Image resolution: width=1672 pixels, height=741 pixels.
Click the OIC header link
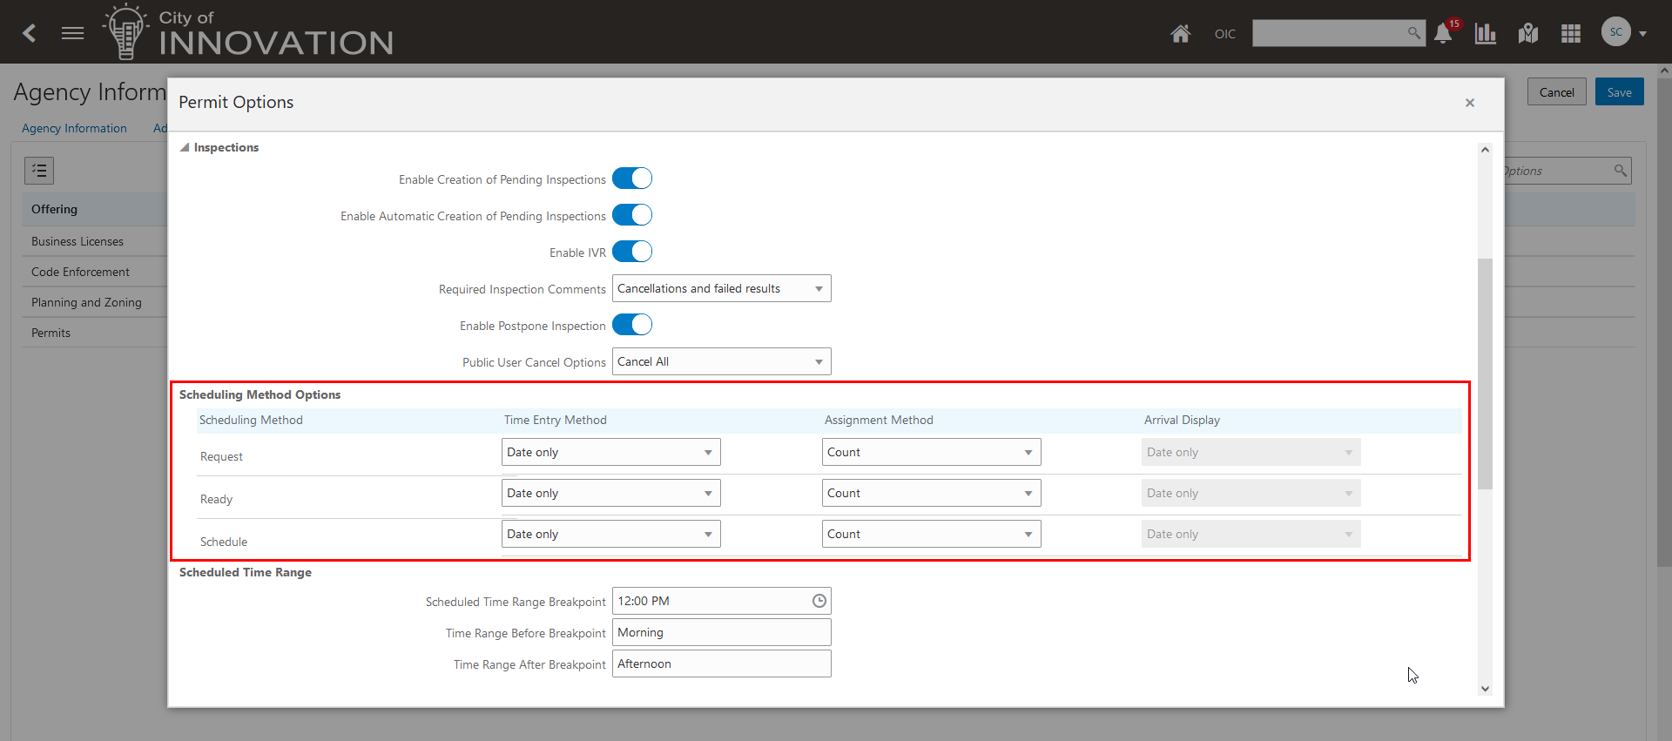[1224, 34]
